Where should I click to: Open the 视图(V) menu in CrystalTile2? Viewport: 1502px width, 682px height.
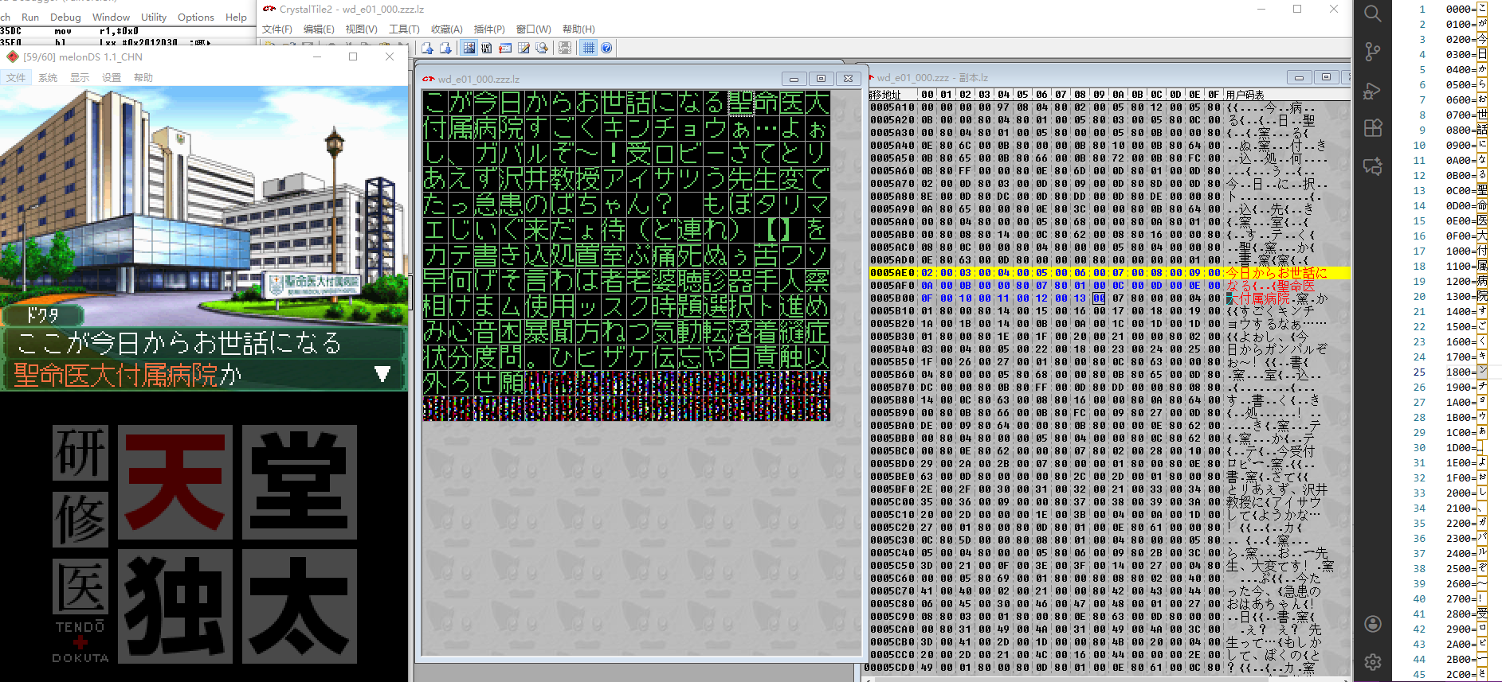[x=361, y=29]
